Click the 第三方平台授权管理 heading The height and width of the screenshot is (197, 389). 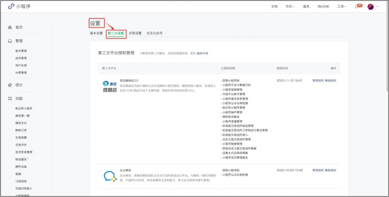[116, 53]
